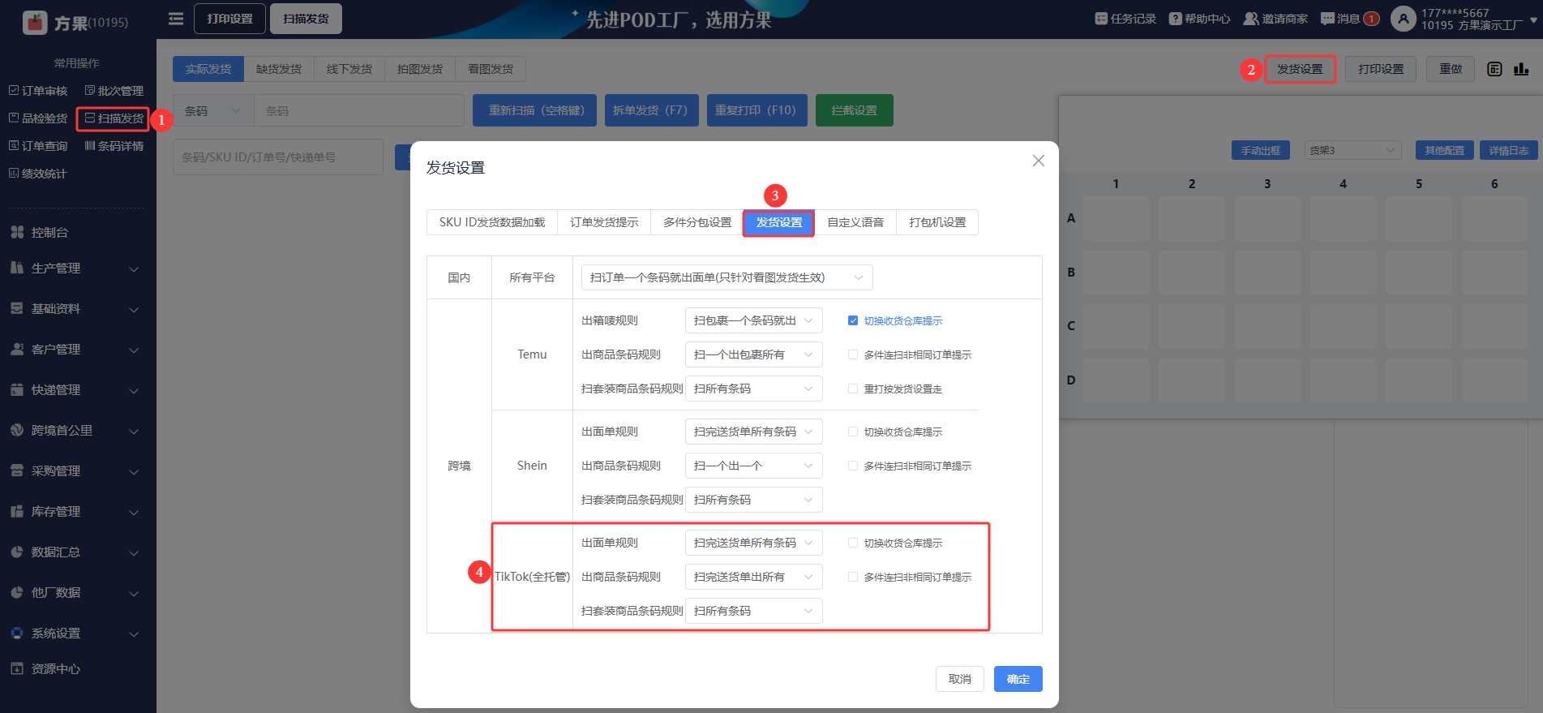Image resolution: width=1543 pixels, height=713 pixels.
Task: Click the 消息 messages icon
Action: click(x=1327, y=19)
